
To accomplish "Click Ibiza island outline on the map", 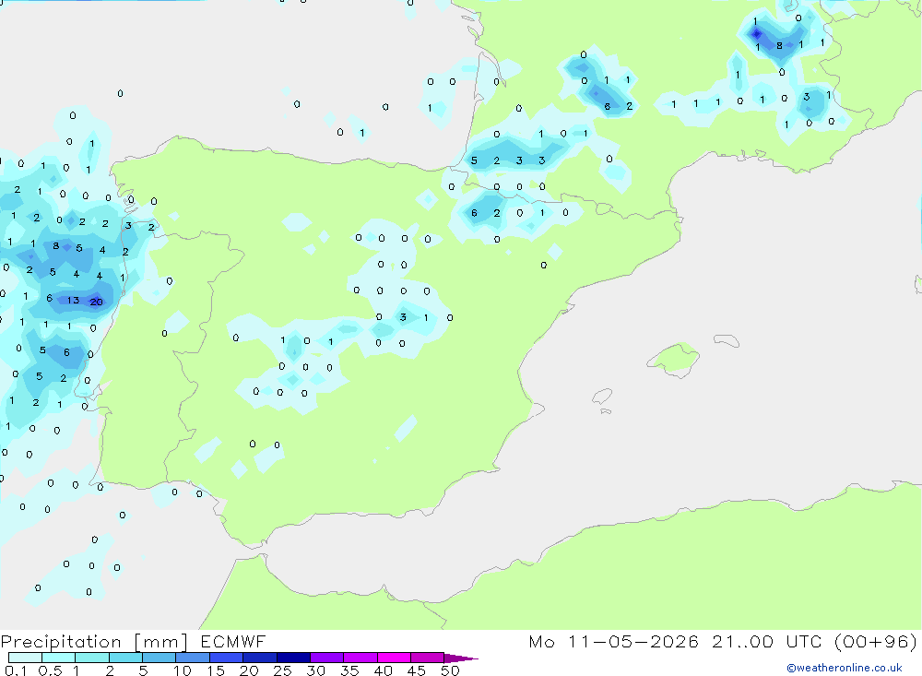I will (602, 396).
